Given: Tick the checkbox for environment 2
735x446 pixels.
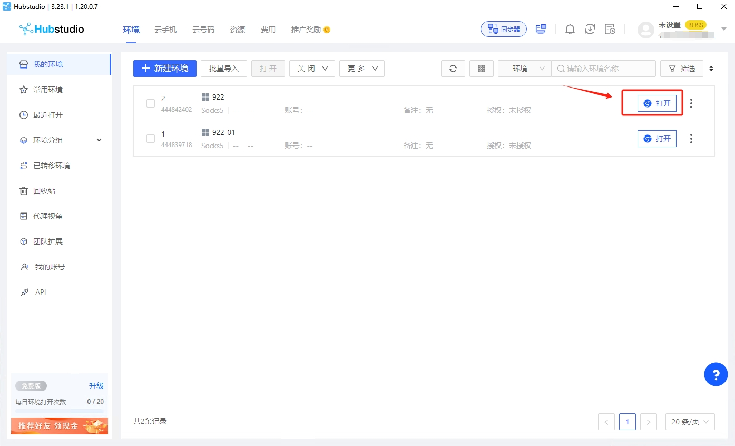Looking at the screenshot, I should (151, 103).
